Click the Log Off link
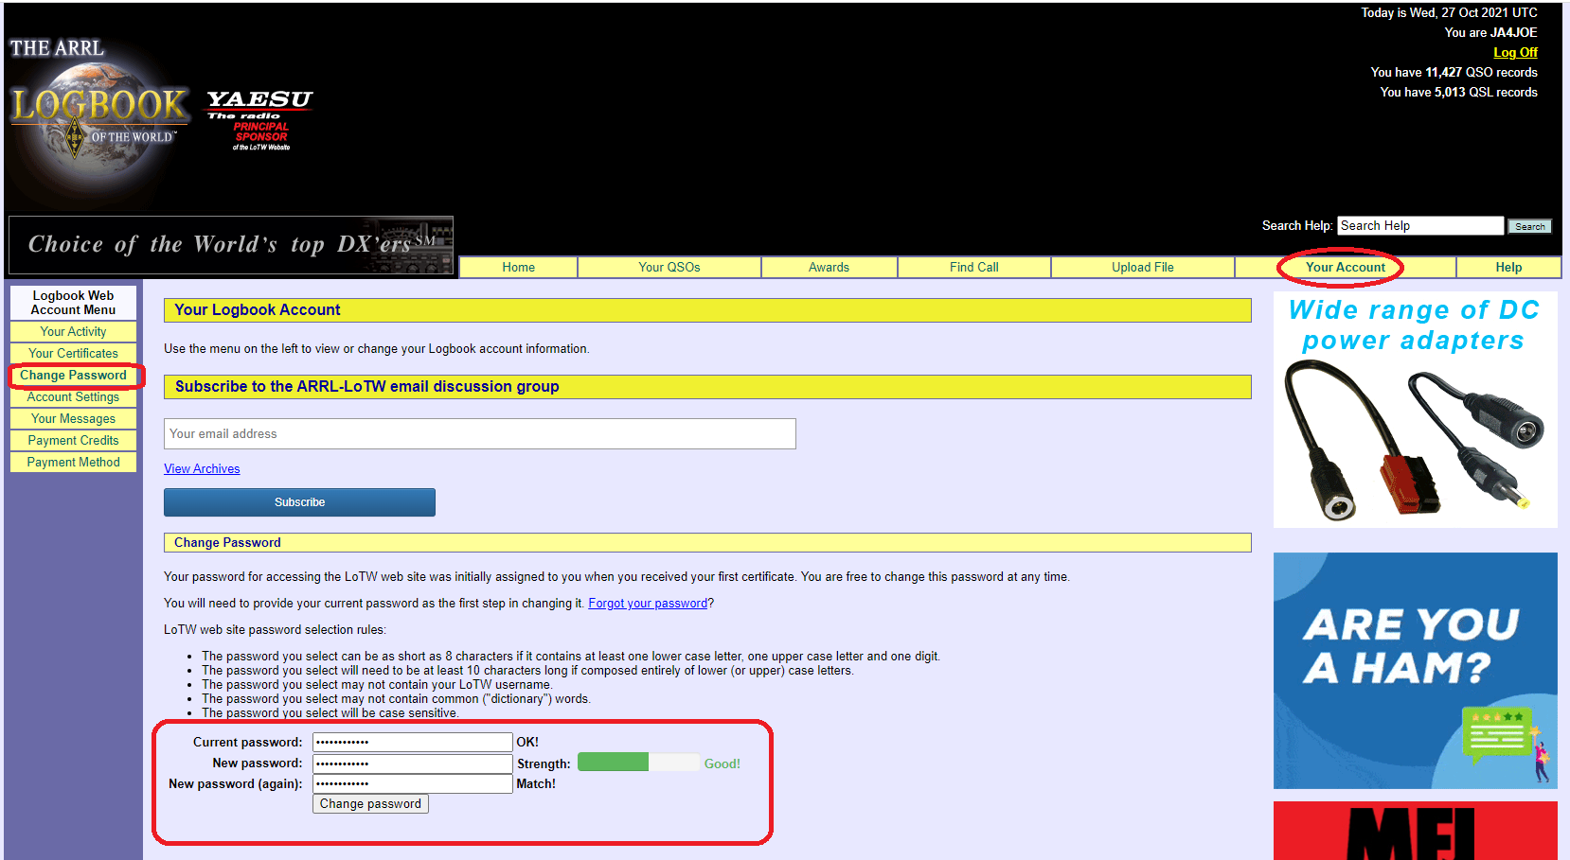The image size is (1570, 860). (1515, 53)
